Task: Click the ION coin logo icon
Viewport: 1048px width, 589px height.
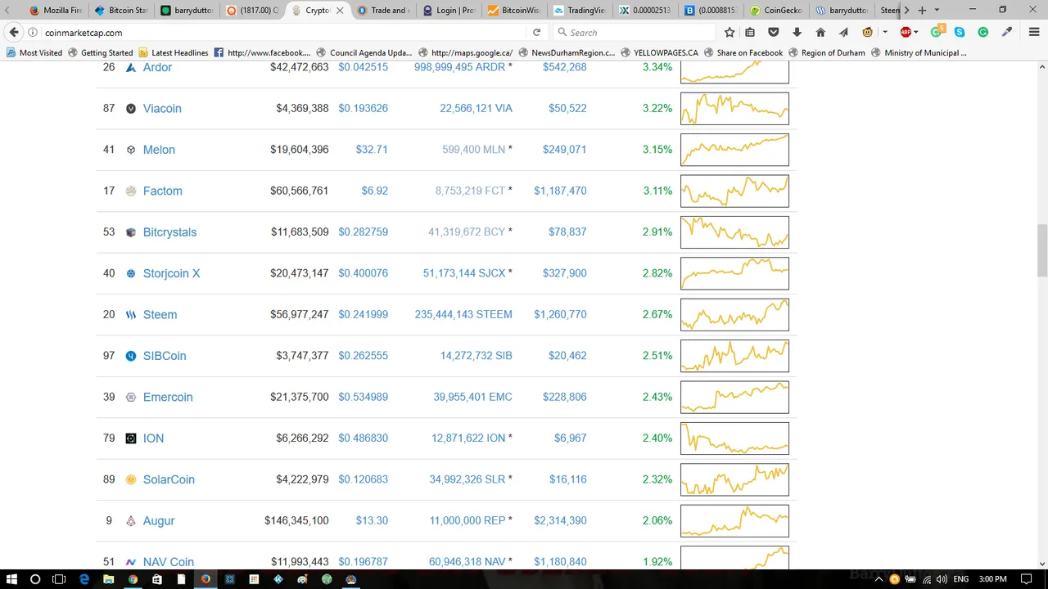Action: [131, 438]
